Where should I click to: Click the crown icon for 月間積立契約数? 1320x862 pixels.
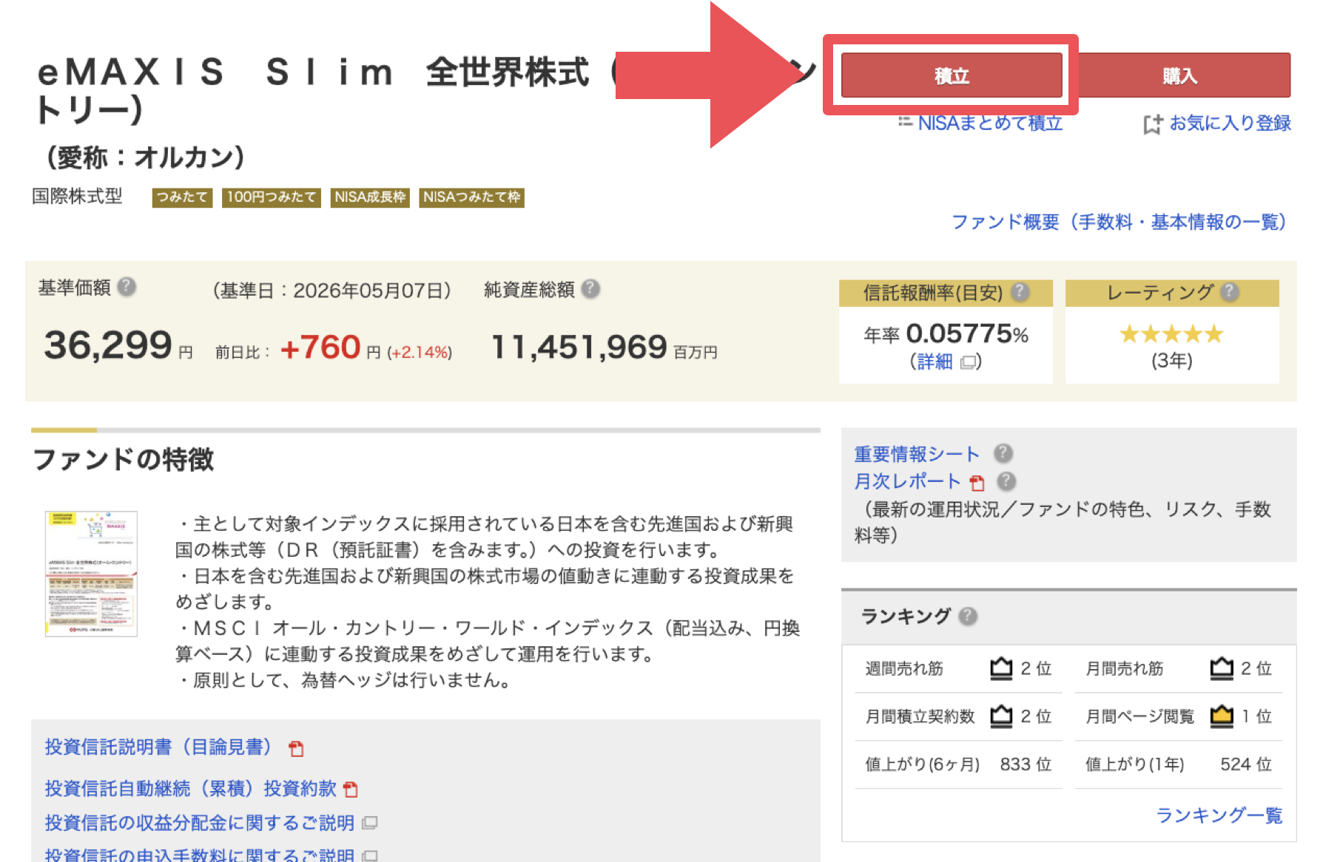1001,716
